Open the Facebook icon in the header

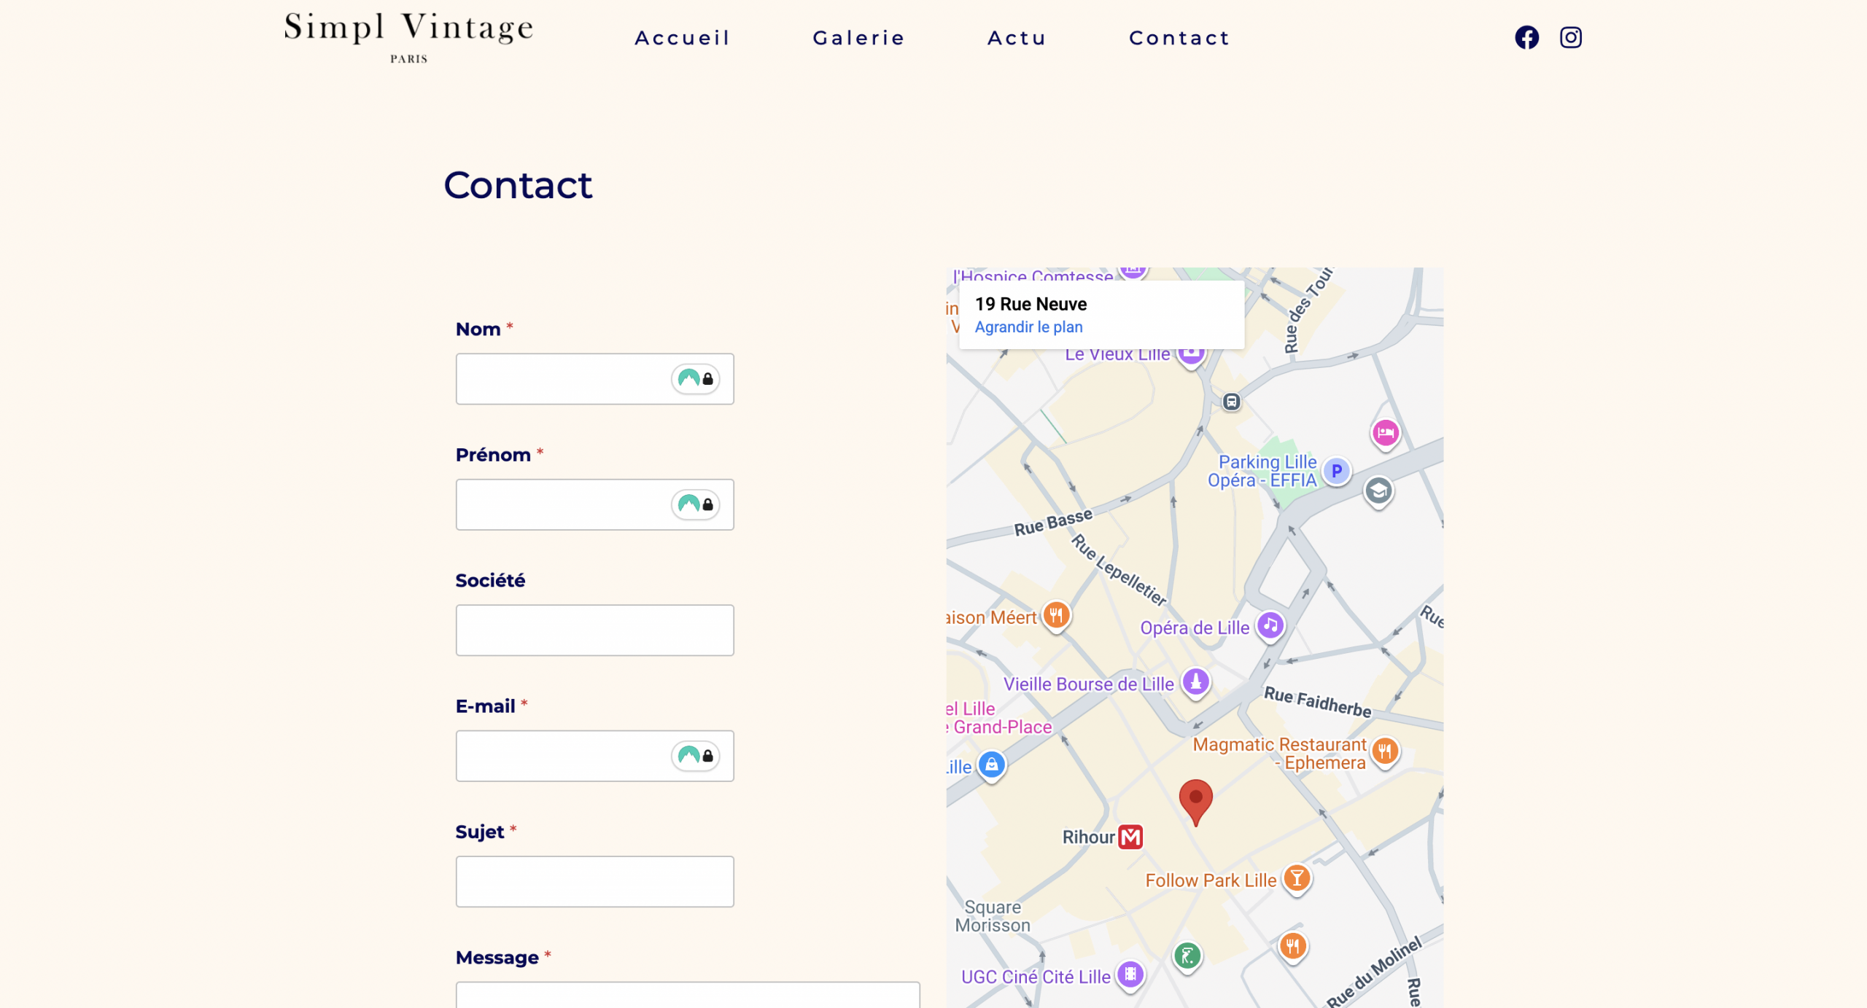pos(1526,37)
